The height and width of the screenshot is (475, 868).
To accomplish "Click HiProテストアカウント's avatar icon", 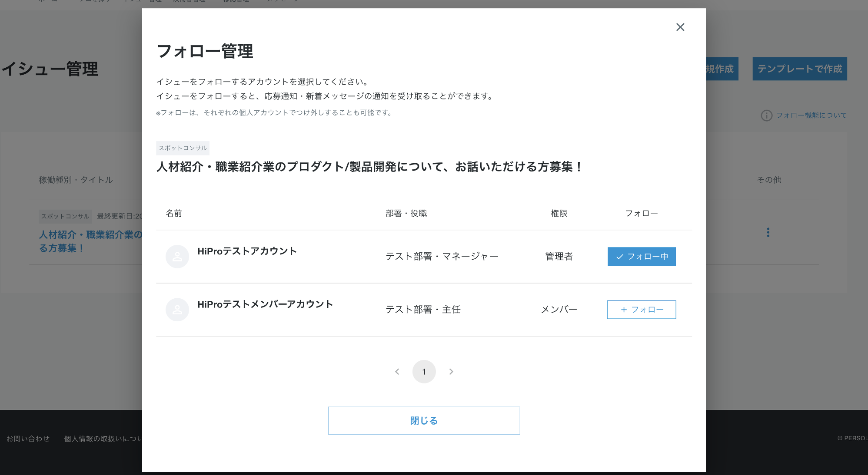I will pyautogui.click(x=177, y=257).
